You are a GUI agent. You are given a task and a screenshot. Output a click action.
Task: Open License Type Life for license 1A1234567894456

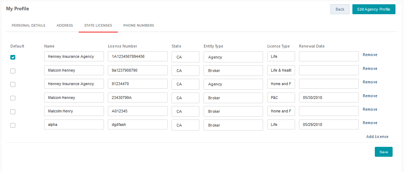(x=281, y=56)
